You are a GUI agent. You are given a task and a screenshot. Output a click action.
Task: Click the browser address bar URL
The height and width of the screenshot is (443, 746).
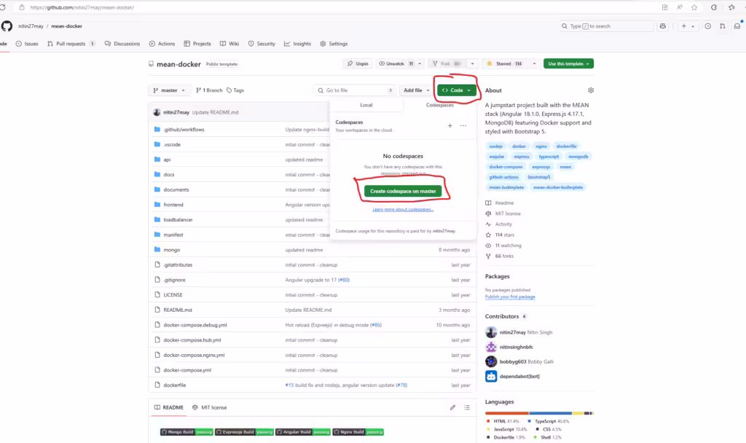pos(82,7)
